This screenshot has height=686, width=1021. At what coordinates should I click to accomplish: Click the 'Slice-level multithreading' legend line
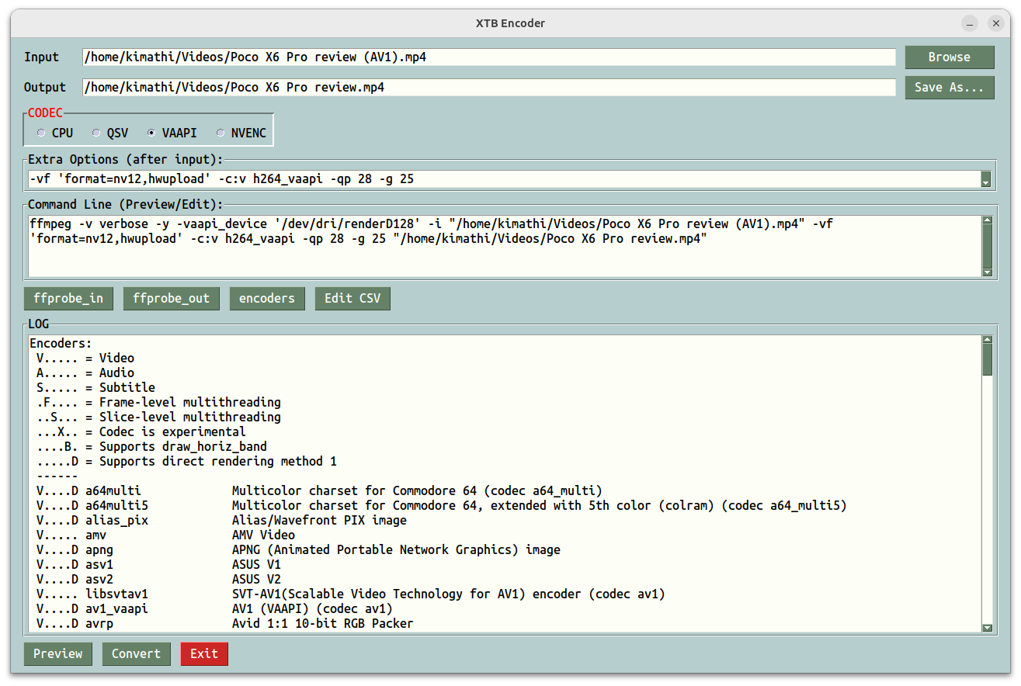click(158, 417)
